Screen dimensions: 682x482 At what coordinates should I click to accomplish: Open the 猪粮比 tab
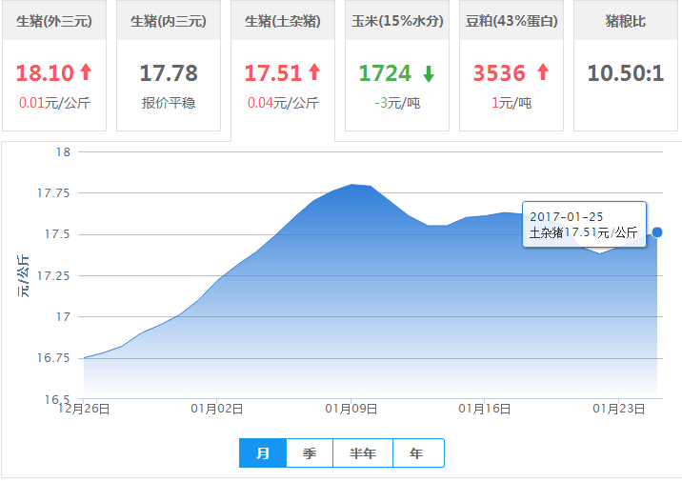point(626,21)
